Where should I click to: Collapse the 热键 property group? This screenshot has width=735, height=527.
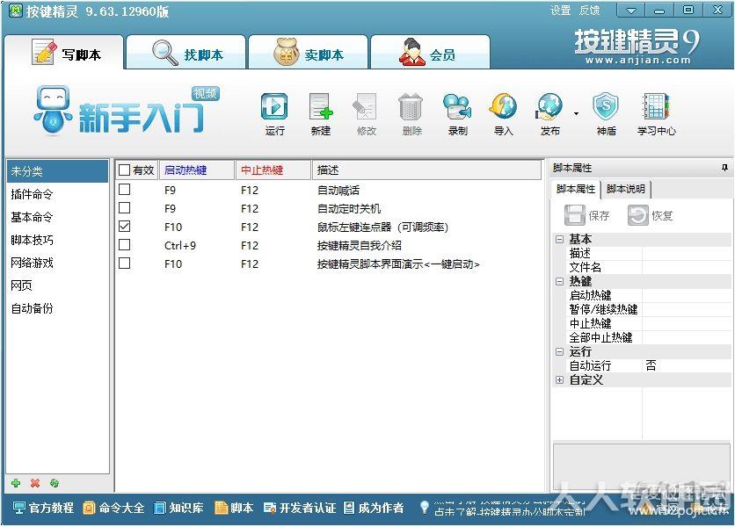click(x=559, y=282)
